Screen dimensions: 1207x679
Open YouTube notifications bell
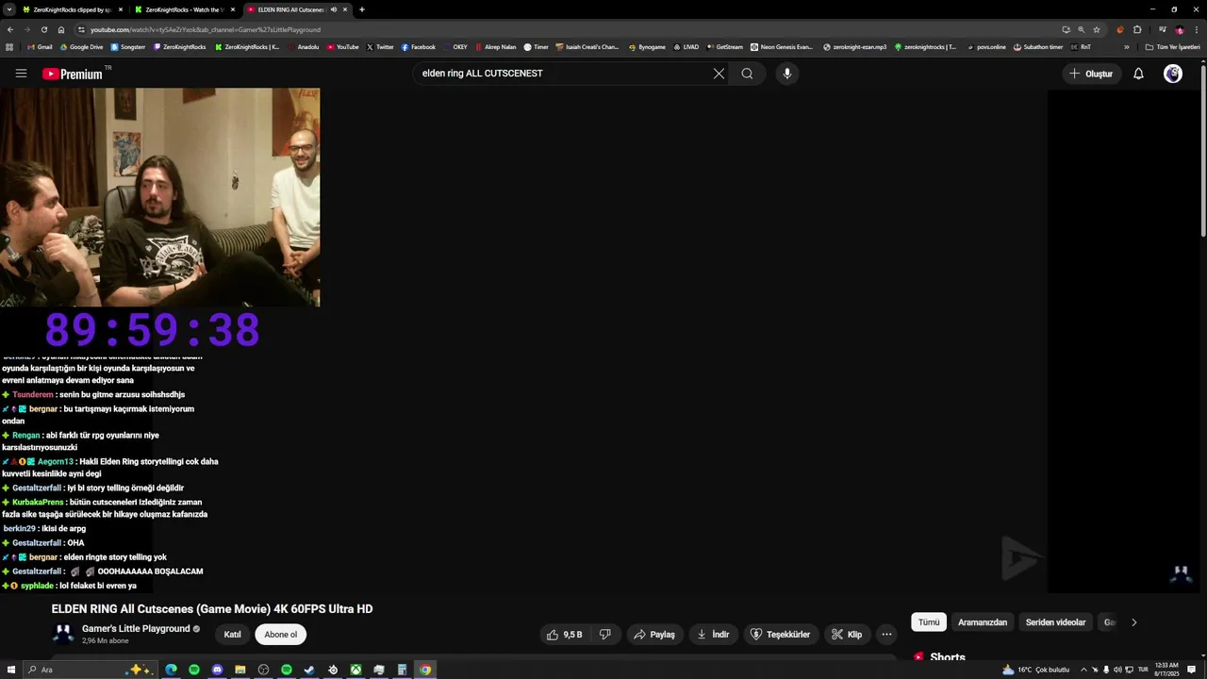1138,74
